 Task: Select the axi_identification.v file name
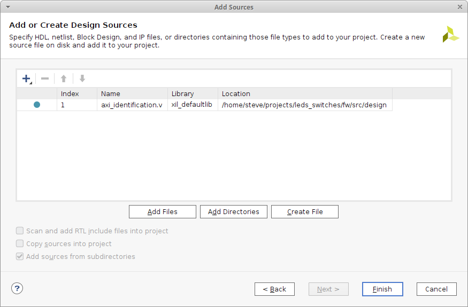[132, 105]
